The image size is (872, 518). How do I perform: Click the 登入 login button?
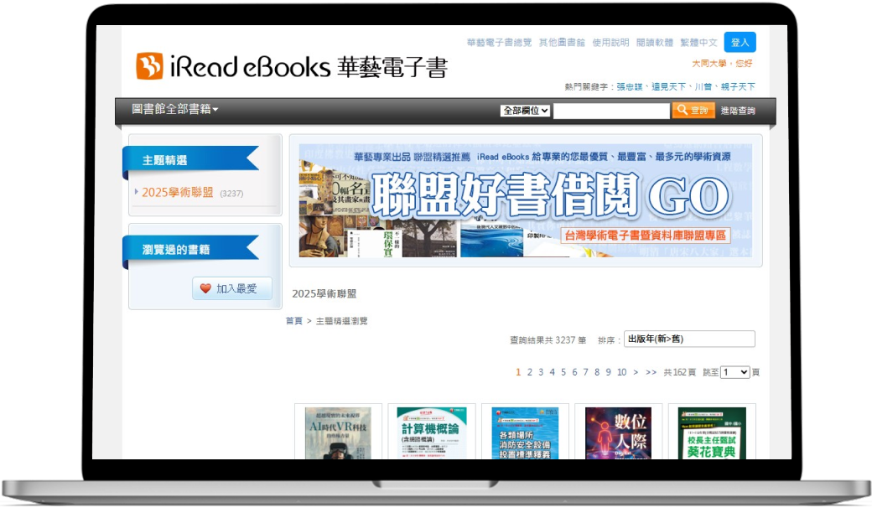click(x=740, y=42)
